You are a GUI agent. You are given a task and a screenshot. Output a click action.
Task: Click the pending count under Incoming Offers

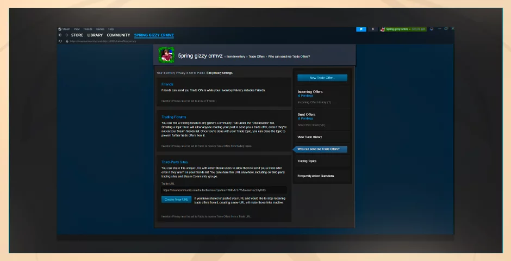pos(305,96)
